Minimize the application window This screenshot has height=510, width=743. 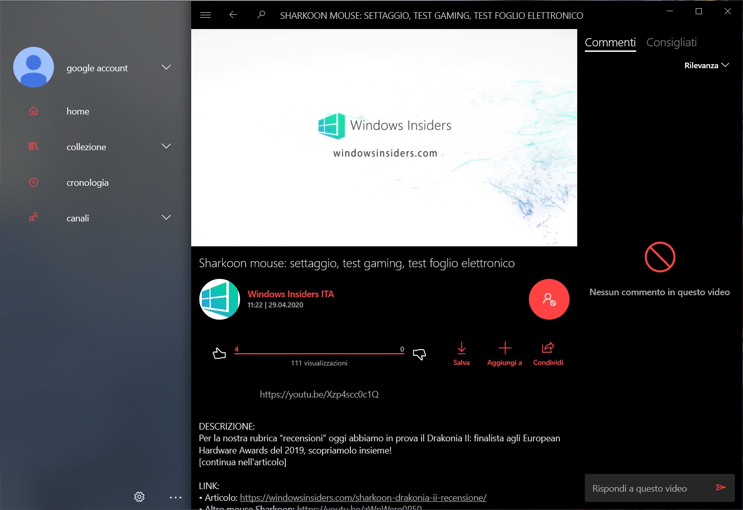(670, 11)
